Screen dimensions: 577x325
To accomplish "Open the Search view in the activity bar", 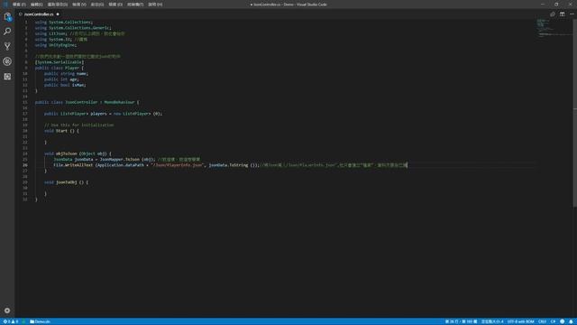I will coord(7,32).
